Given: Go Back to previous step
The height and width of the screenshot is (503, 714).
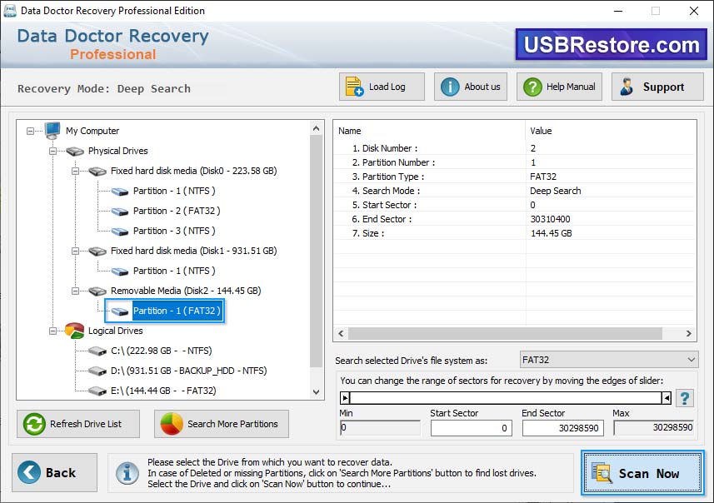Looking at the screenshot, I should point(55,472).
